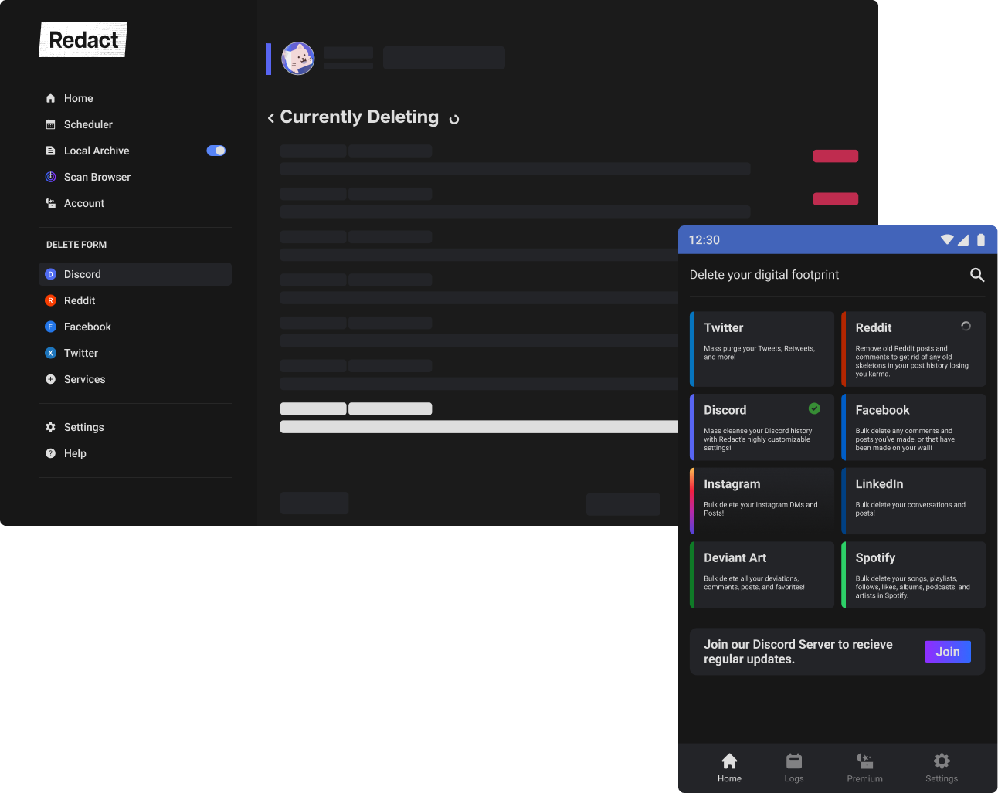998x793 pixels.
Task: Open the Premium tab on the mobile screen
Action: pyautogui.click(x=864, y=767)
